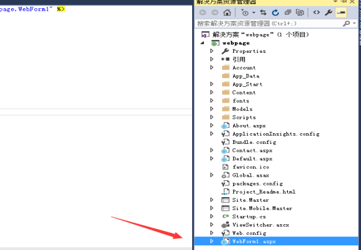The height and width of the screenshot is (250, 361).
Task: Click the Forward arrow in Solution Explorer
Action: pyautogui.click(x=214, y=12)
